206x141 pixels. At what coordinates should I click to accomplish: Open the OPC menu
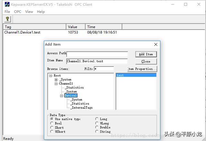coord(18,12)
